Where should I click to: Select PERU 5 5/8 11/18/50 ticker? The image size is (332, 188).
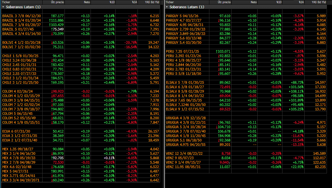[x=183, y=74]
